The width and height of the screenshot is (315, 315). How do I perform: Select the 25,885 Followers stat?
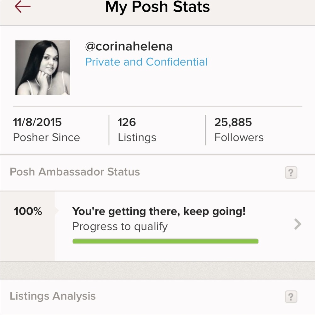(239, 129)
